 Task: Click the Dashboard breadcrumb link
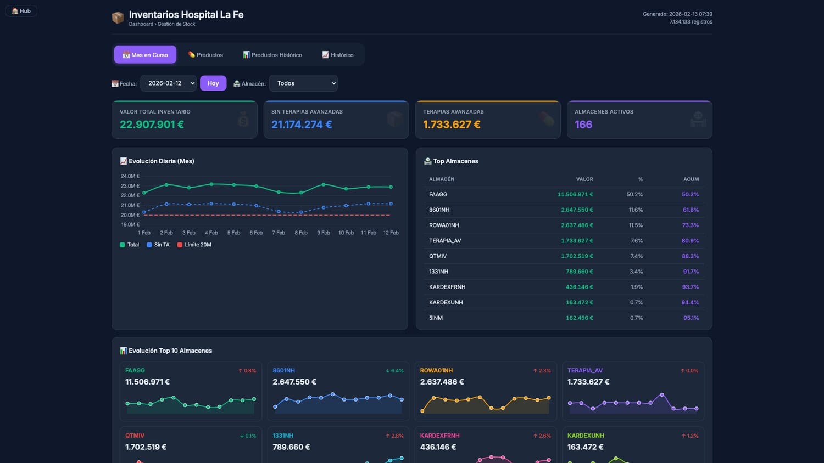[141, 24]
